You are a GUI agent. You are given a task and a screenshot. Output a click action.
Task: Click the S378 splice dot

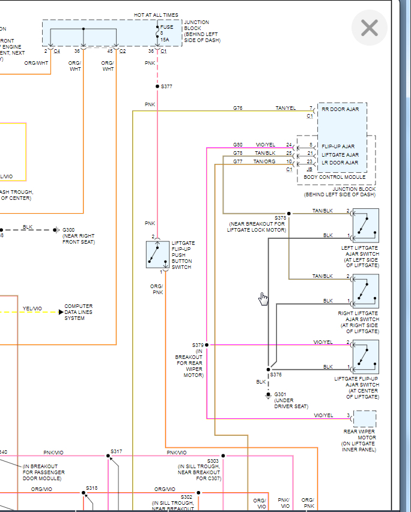(289, 213)
